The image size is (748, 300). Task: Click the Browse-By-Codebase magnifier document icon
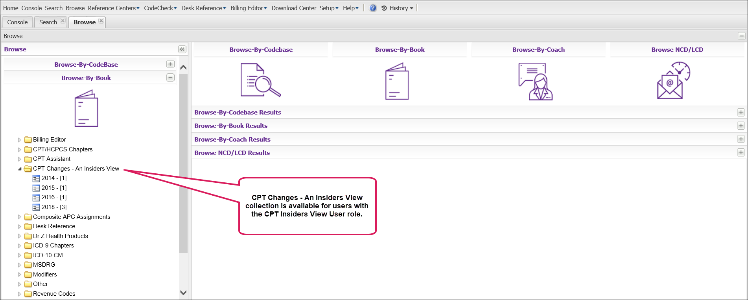pyautogui.click(x=260, y=80)
